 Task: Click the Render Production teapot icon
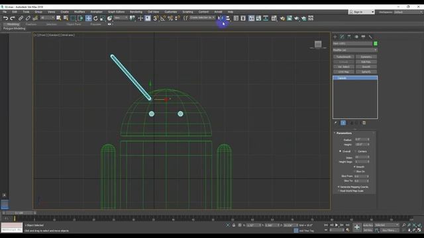tap(297, 18)
